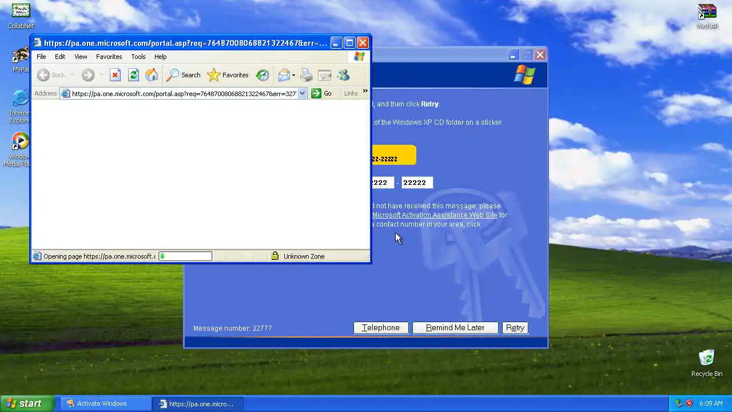Click the greyed Forward arrow button
The height and width of the screenshot is (412, 732).
(x=87, y=75)
